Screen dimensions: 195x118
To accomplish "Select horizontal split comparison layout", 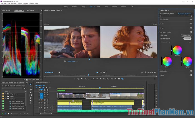I will click(x=104, y=72).
